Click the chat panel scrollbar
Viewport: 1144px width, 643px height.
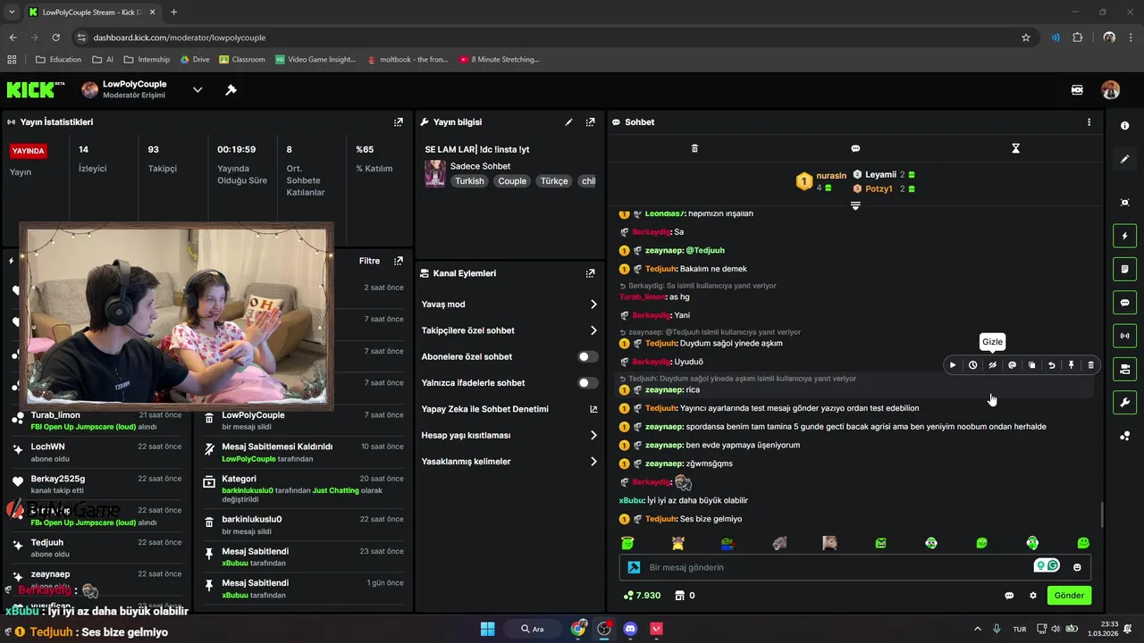click(1101, 514)
